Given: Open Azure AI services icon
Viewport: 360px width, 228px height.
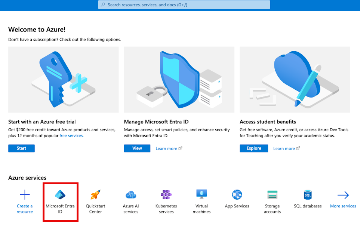Looking at the screenshot, I should (131, 195).
